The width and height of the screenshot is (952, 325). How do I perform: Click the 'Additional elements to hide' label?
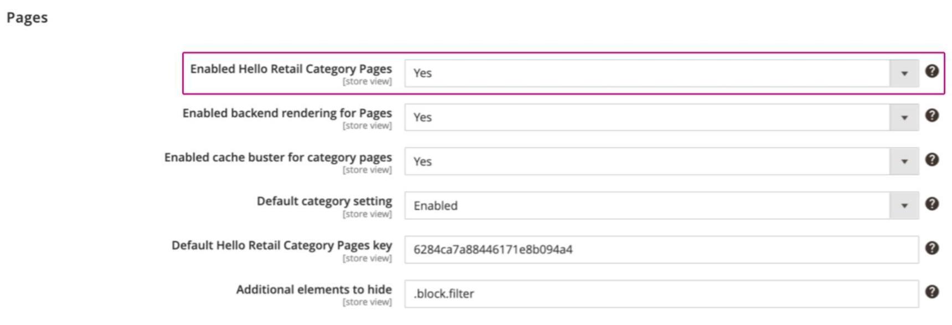[x=314, y=290]
